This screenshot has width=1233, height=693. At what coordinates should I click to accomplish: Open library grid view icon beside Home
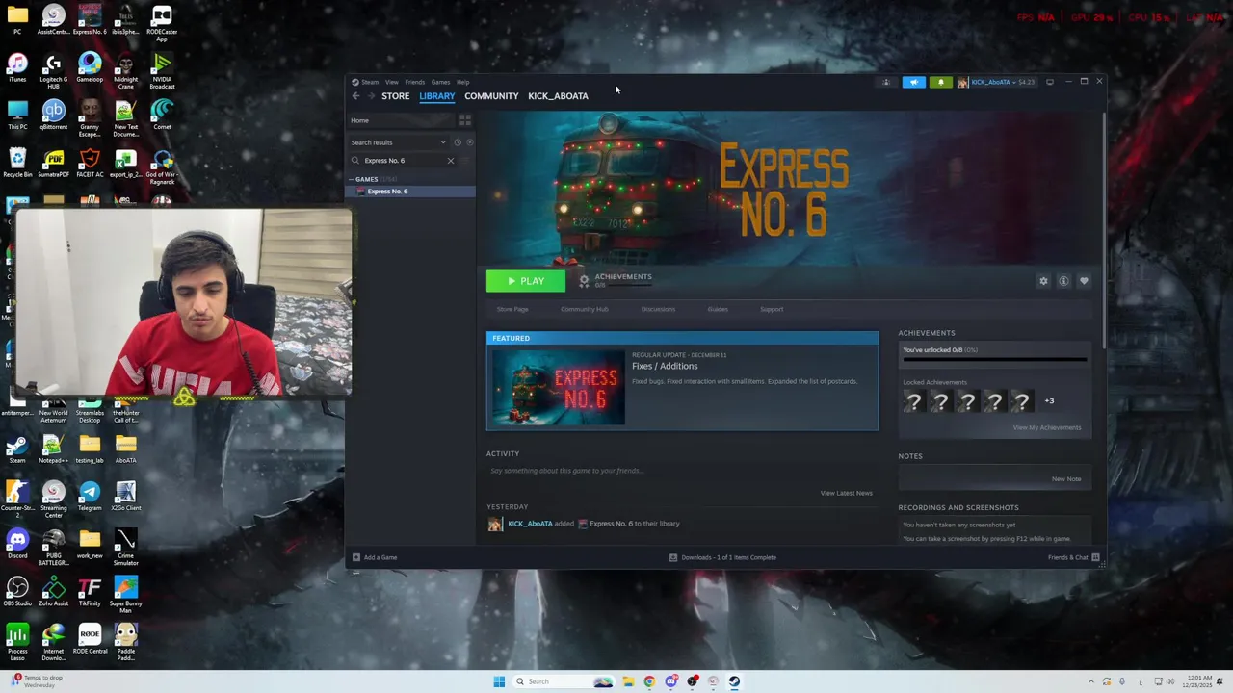[465, 120]
